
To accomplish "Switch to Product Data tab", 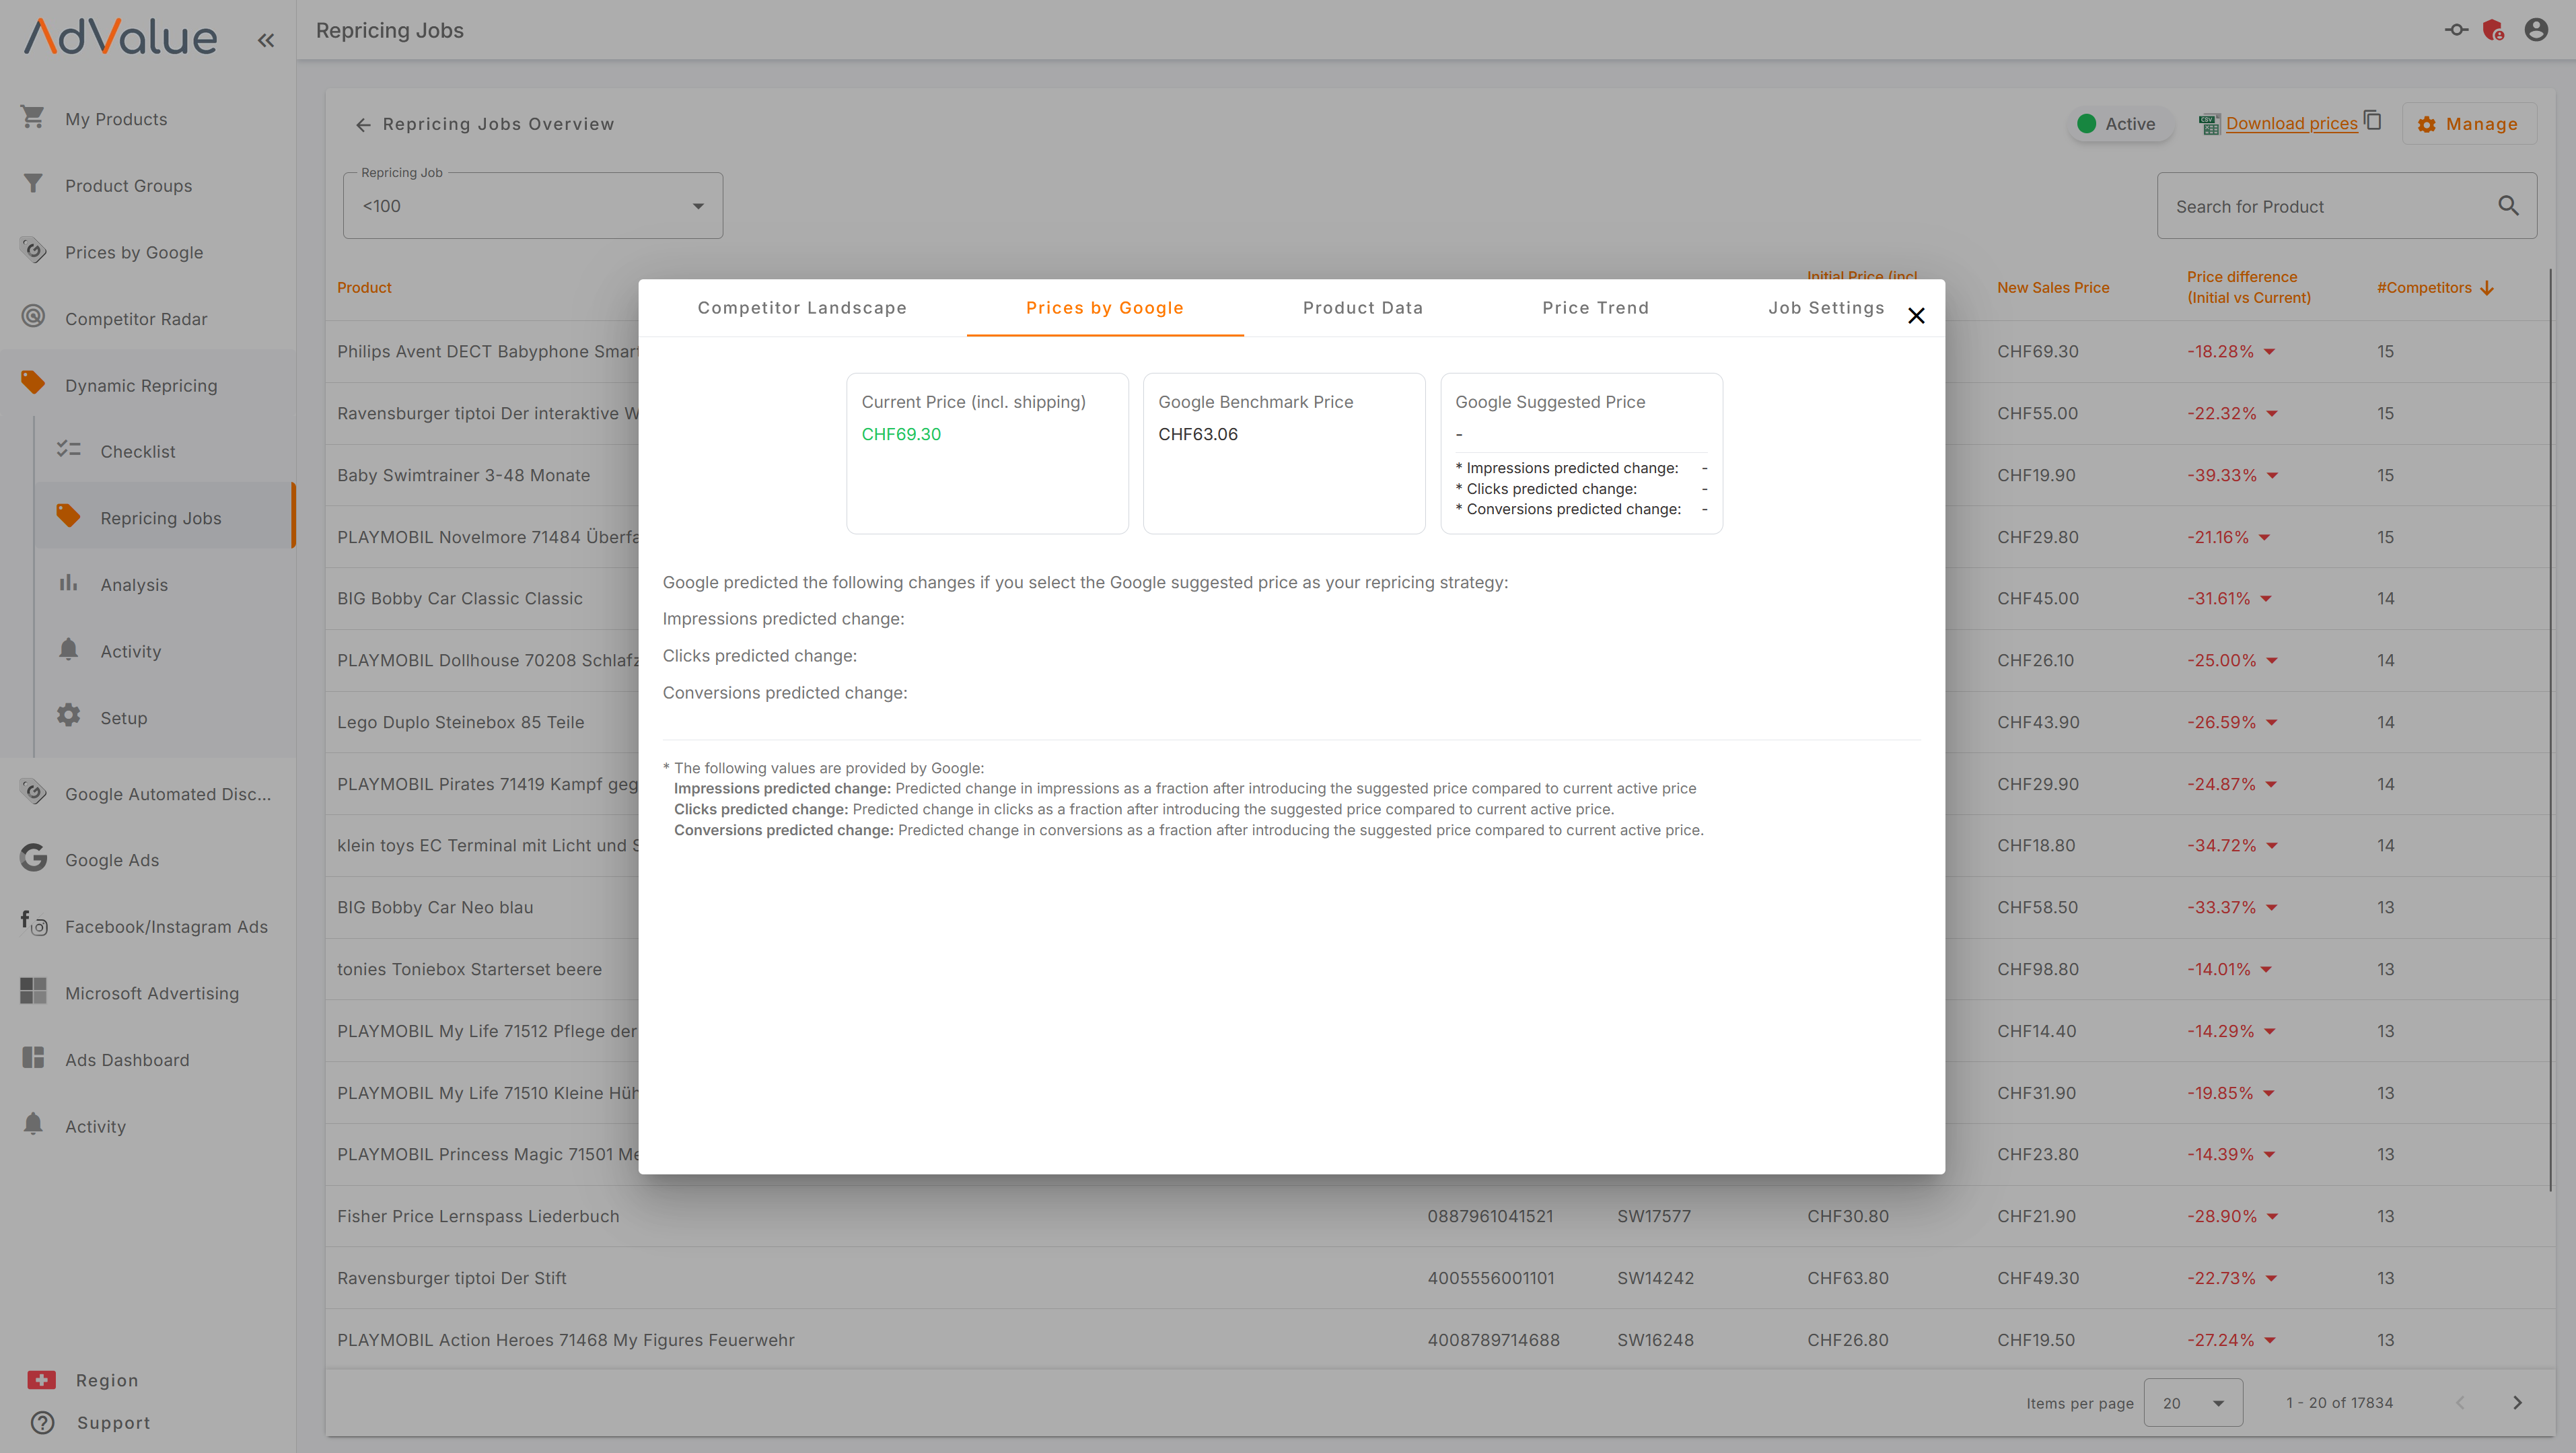I will (x=1362, y=308).
